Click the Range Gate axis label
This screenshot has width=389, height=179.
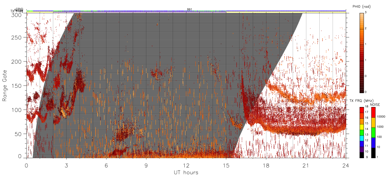click(x=5, y=86)
